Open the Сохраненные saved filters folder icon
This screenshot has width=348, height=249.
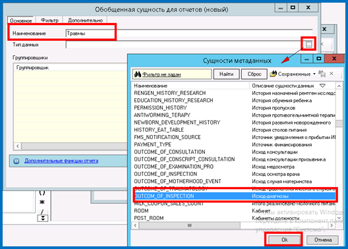(274, 74)
